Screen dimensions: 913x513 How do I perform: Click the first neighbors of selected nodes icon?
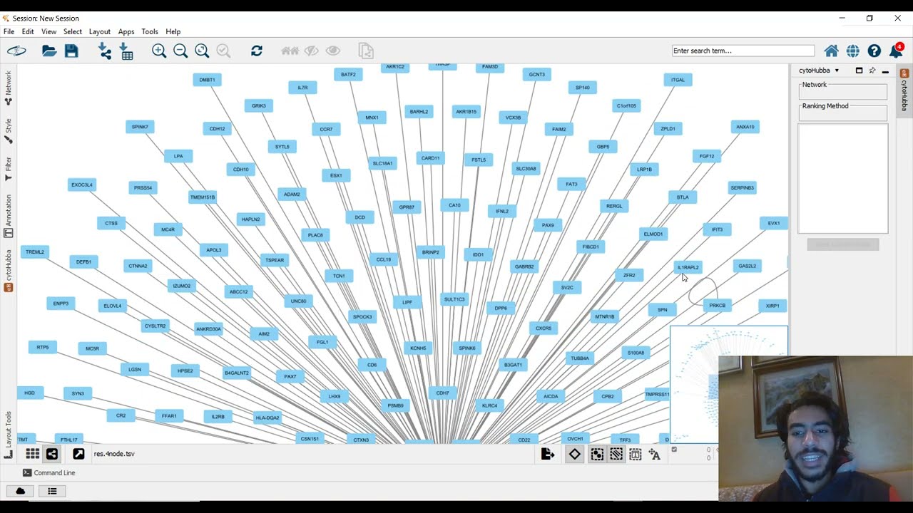[290, 51]
